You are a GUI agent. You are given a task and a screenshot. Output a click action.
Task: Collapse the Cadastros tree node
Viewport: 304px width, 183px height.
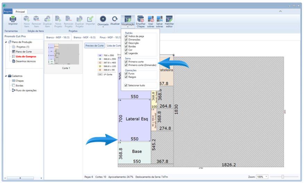[6, 76]
